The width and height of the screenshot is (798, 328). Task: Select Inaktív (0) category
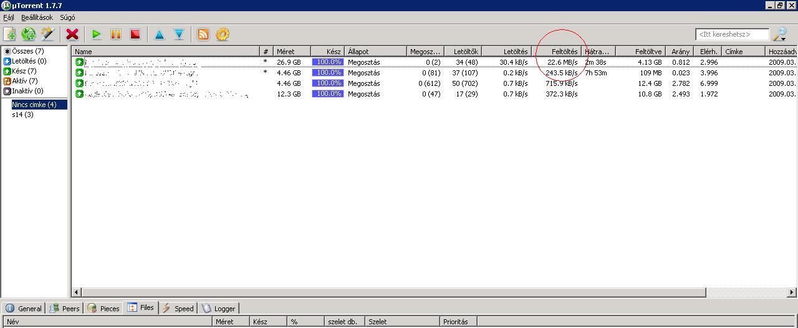pyautogui.click(x=27, y=91)
